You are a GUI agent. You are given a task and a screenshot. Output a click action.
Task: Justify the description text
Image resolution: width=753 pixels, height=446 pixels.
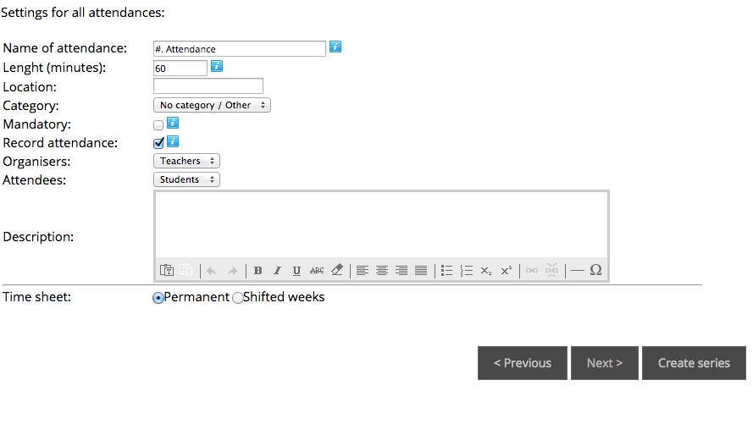(421, 271)
